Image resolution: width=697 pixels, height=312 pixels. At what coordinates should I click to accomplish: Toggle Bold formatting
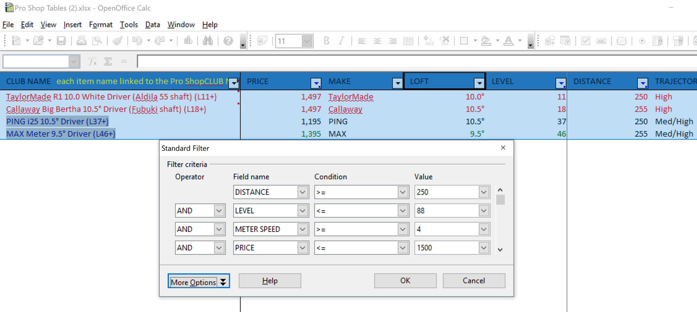coord(326,41)
